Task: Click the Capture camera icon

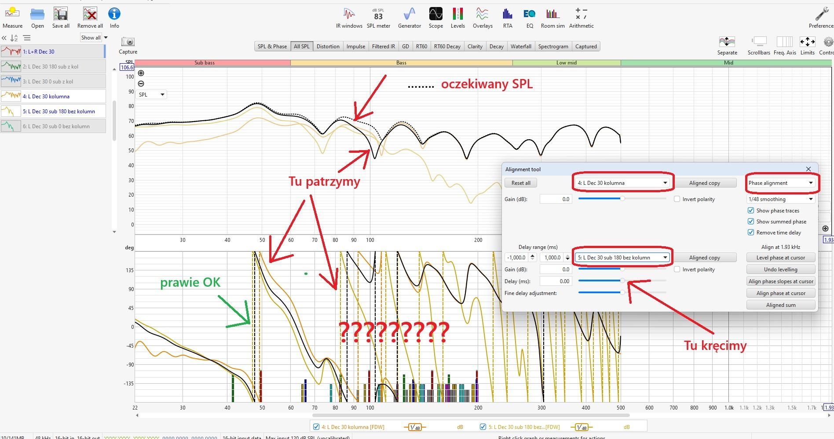Action: point(128,42)
